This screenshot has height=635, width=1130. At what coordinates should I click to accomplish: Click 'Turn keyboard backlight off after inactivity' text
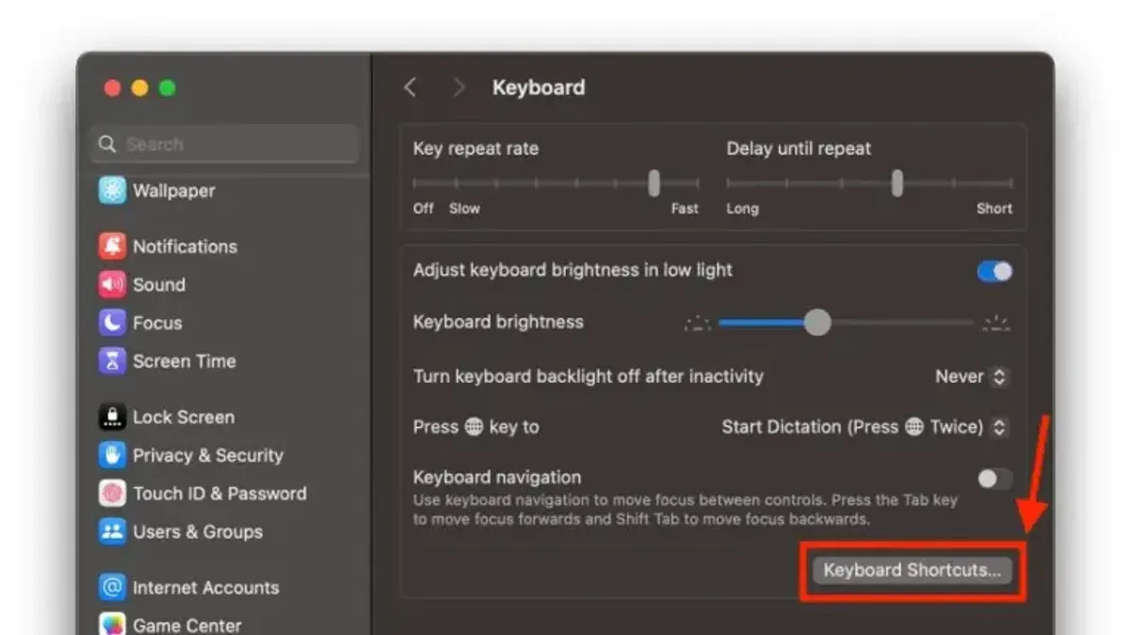[588, 376]
